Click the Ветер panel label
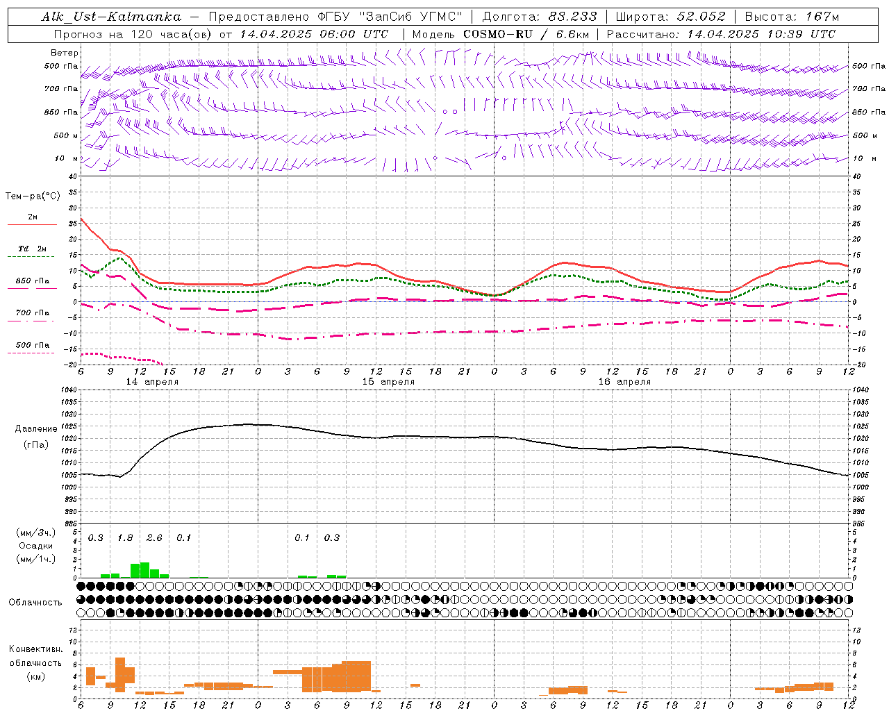The width and height of the screenshot is (889, 711). click(65, 53)
